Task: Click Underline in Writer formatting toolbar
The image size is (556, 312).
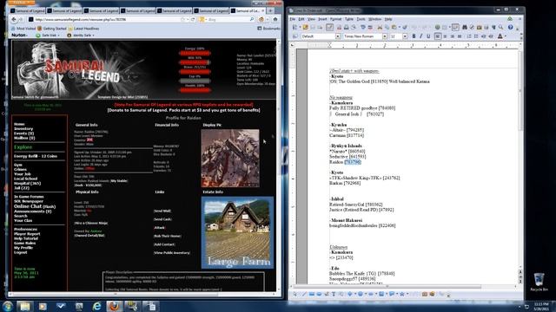Action: pos(428,36)
